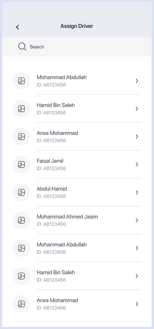Click the chevron on the last Hamid Bin Saleh row

(137, 276)
